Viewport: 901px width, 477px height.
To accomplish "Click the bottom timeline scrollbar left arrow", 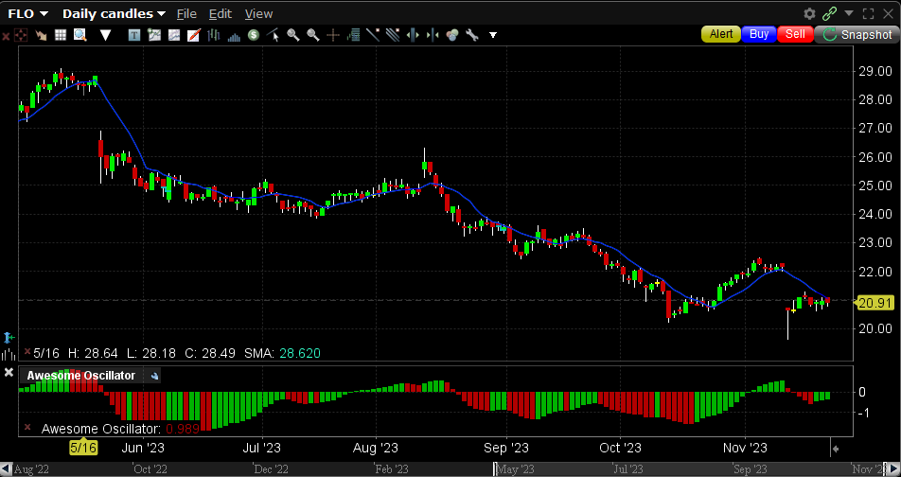I will click(5, 469).
